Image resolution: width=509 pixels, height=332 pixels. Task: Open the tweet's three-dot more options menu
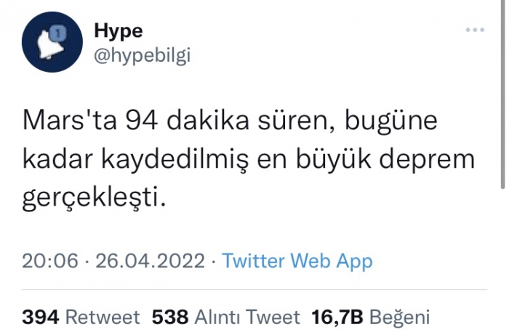[x=475, y=30]
